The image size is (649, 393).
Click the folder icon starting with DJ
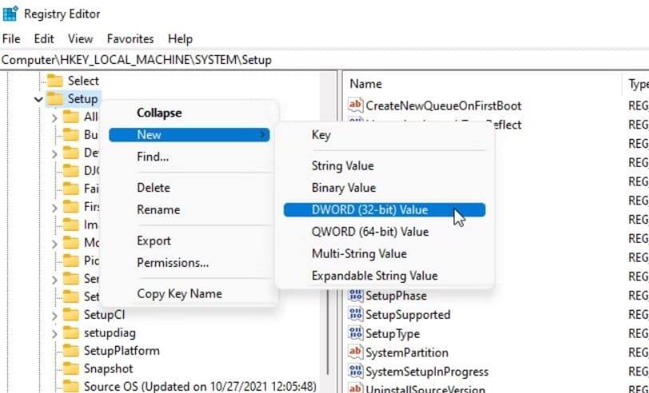click(70, 170)
